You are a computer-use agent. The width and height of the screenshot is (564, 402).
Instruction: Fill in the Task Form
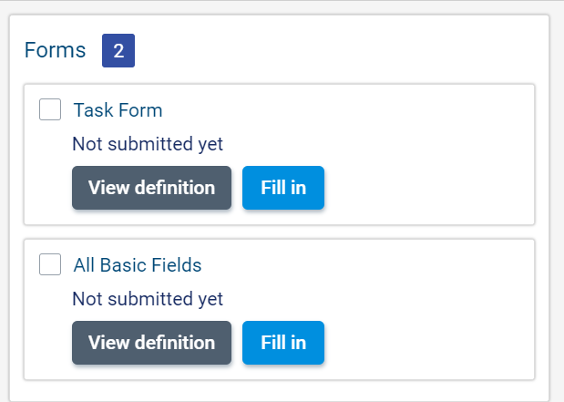(283, 188)
